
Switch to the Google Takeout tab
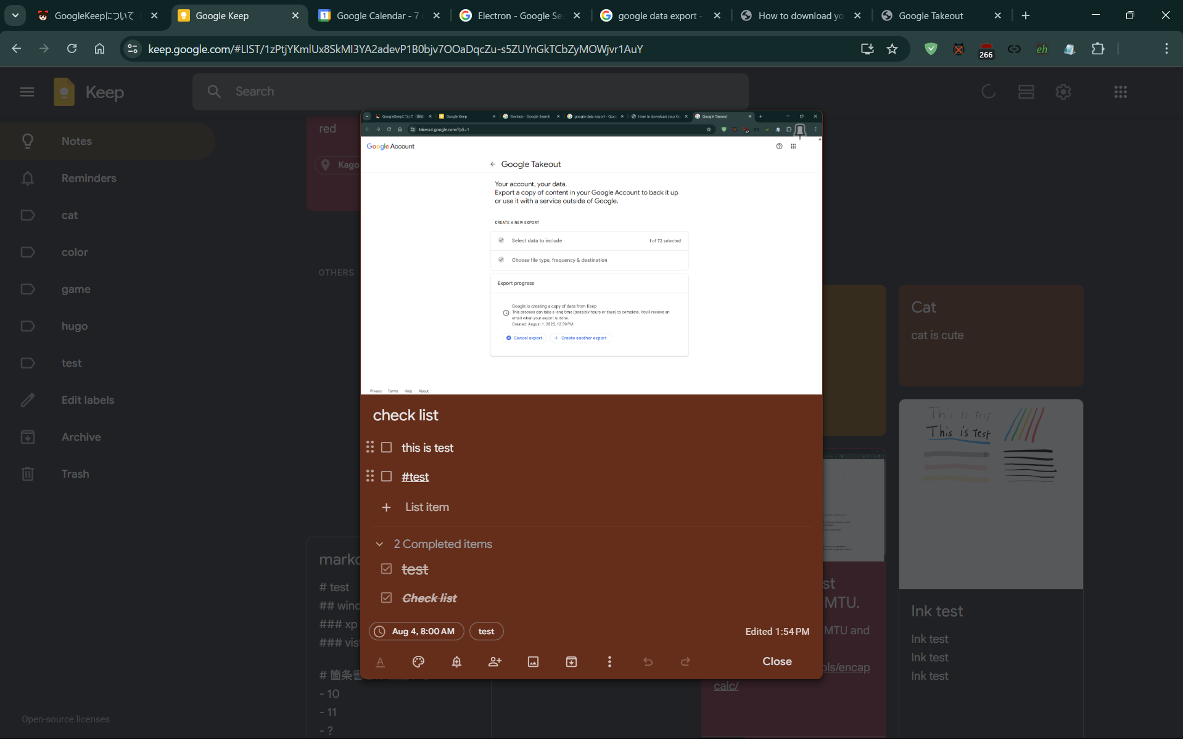[x=942, y=15]
